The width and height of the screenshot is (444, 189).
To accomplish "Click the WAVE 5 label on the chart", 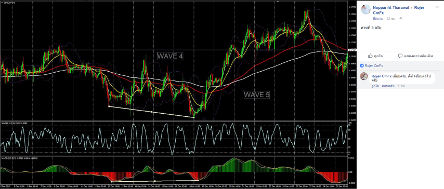I will (257, 95).
